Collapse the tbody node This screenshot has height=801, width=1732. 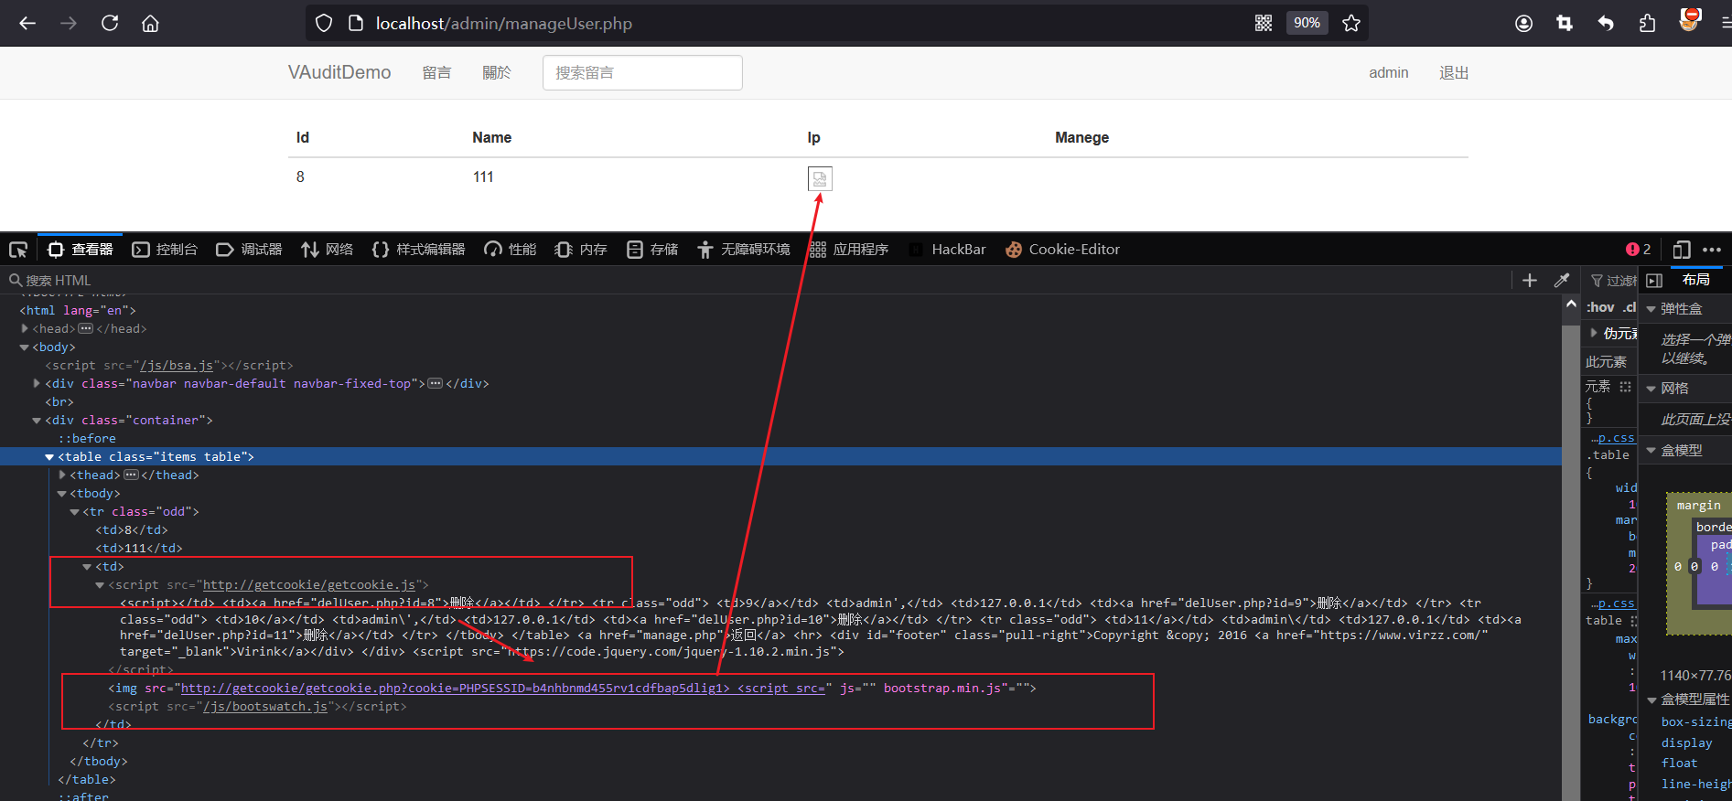62,494
